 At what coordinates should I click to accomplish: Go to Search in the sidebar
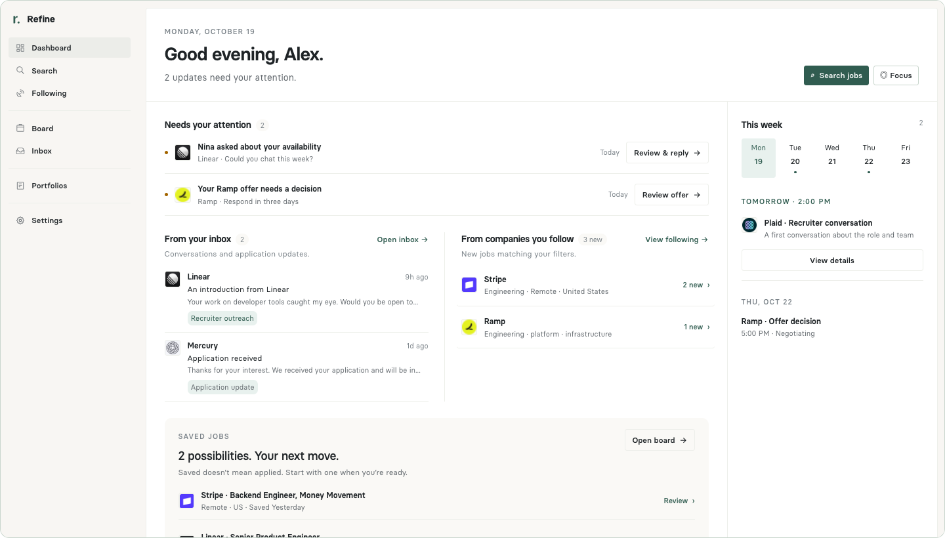point(70,71)
